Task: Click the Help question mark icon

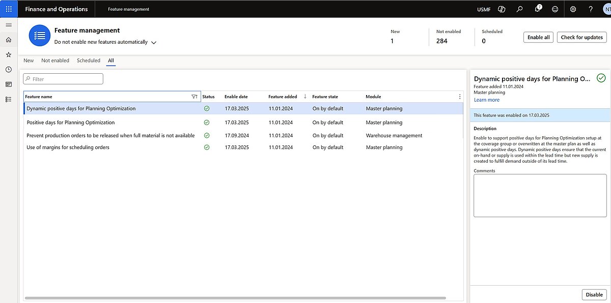Action: coord(590,9)
